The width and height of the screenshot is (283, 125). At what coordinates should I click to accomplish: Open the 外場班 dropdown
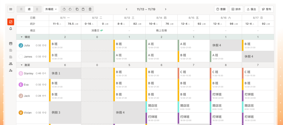point(51,9)
